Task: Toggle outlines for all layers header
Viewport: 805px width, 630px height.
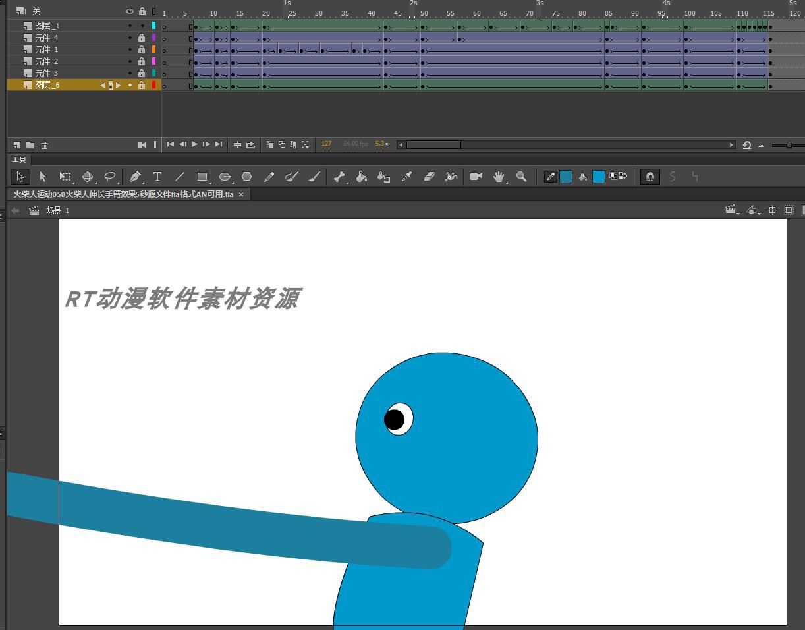Action: pyautogui.click(x=154, y=11)
